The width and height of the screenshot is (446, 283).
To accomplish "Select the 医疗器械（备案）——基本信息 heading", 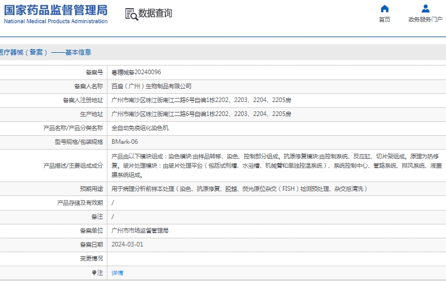I will tap(45, 52).
